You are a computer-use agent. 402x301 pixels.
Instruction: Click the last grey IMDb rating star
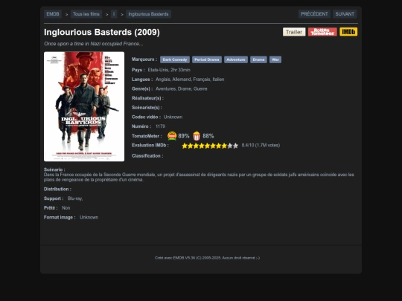(235, 146)
